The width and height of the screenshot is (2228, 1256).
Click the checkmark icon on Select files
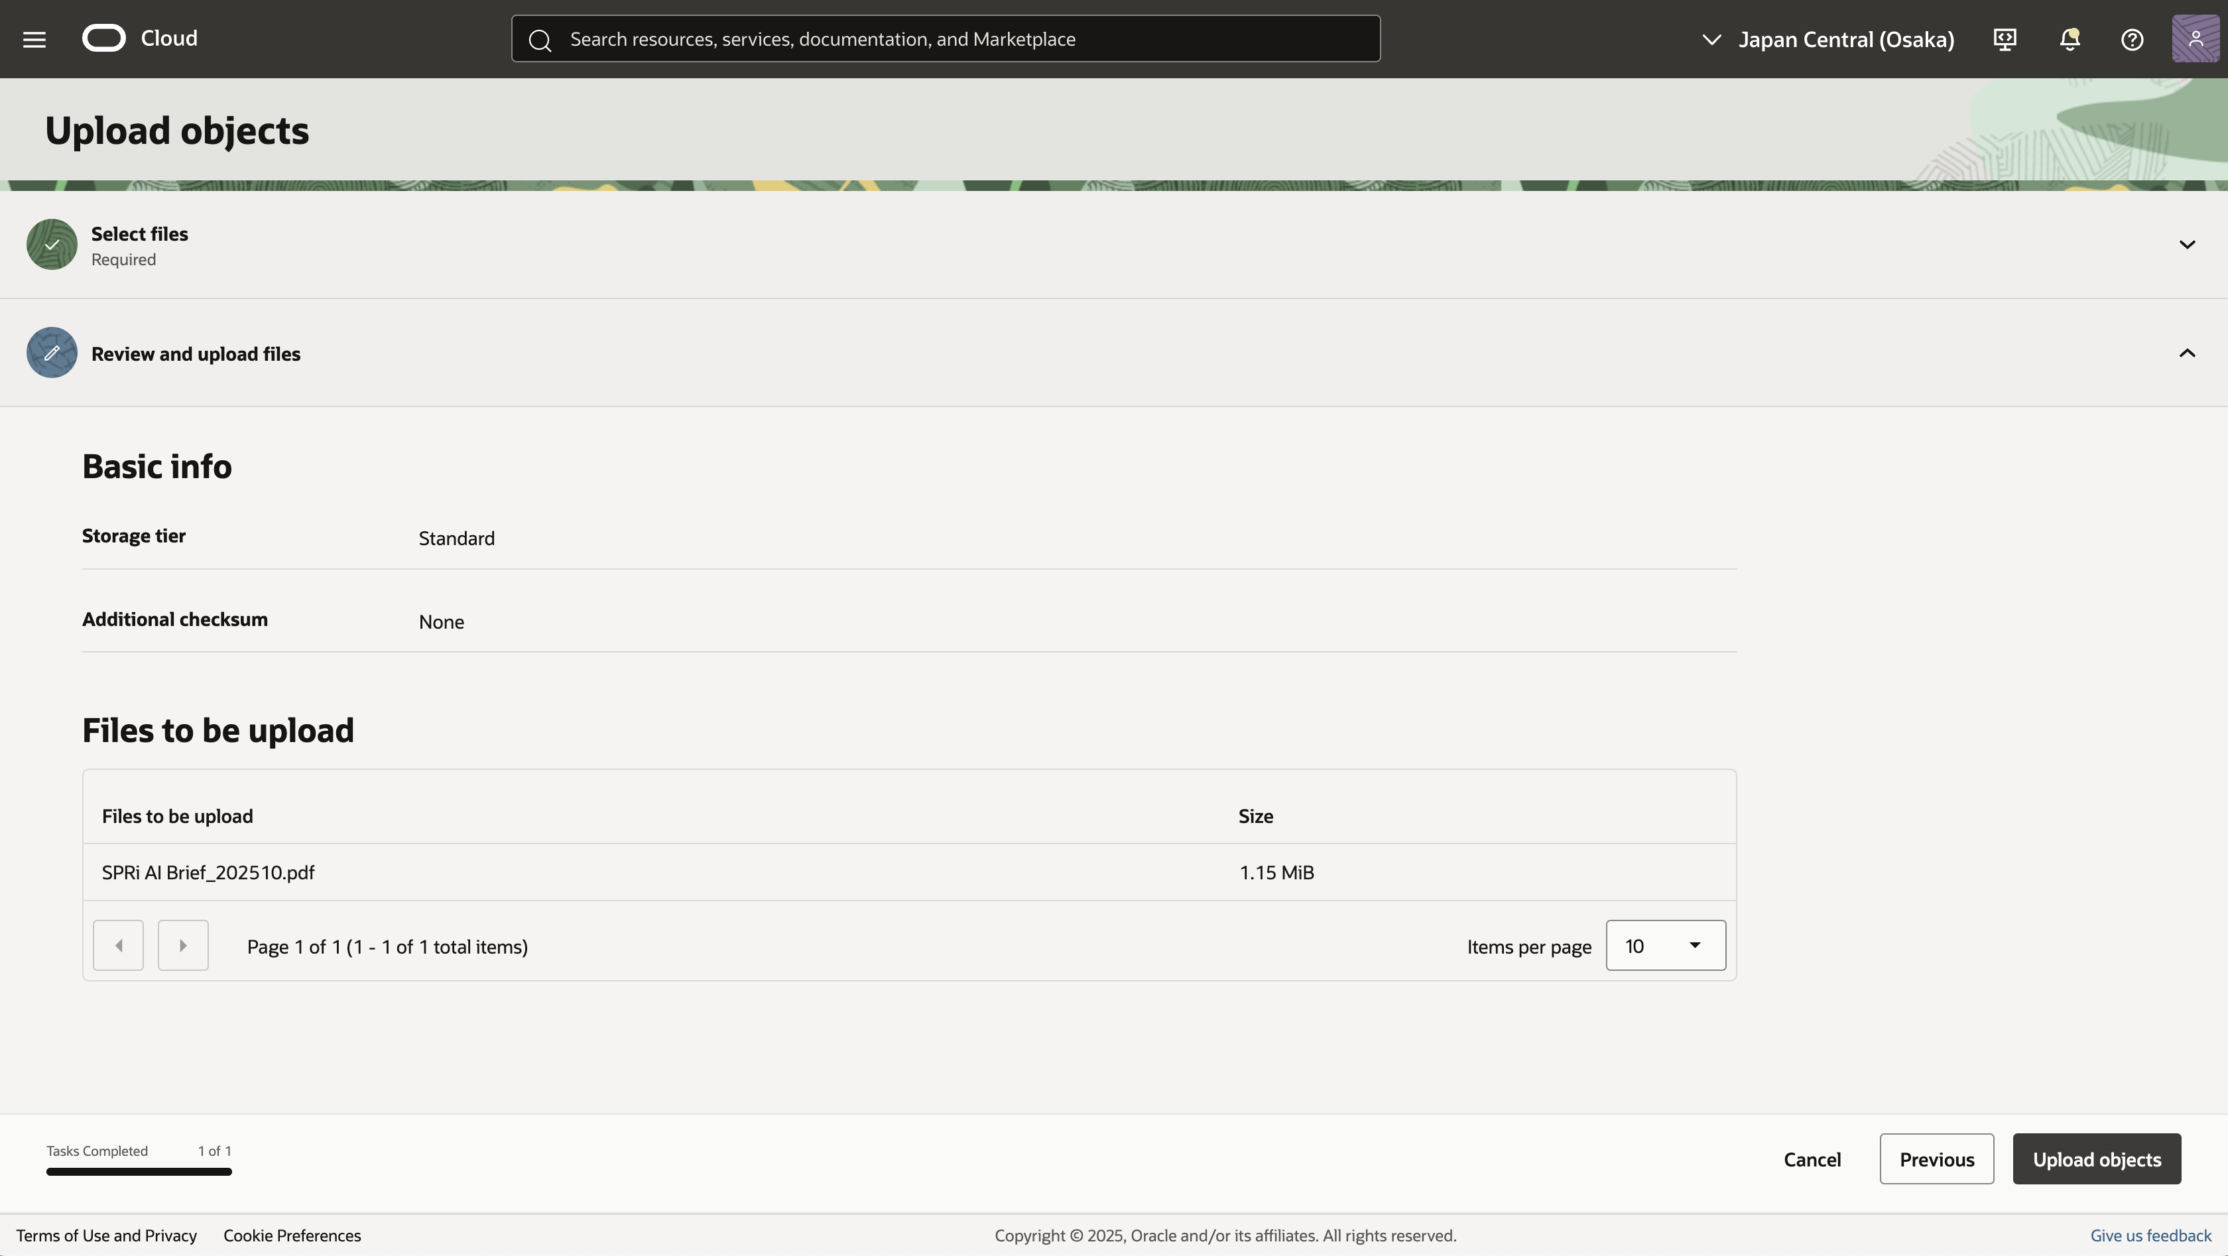(x=51, y=245)
